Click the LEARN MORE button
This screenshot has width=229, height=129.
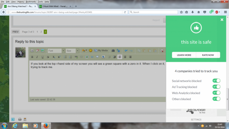tap(184, 55)
